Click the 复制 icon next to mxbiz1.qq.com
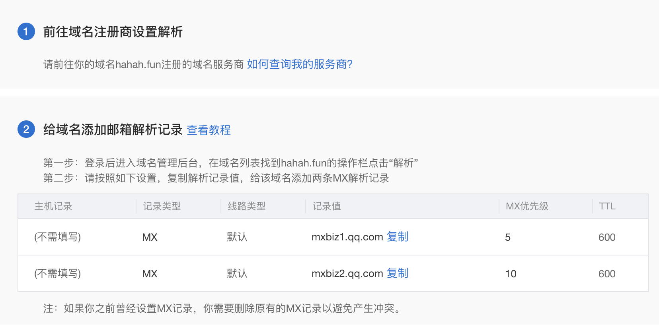 pos(398,237)
